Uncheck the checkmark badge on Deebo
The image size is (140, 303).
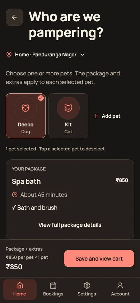point(41,98)
